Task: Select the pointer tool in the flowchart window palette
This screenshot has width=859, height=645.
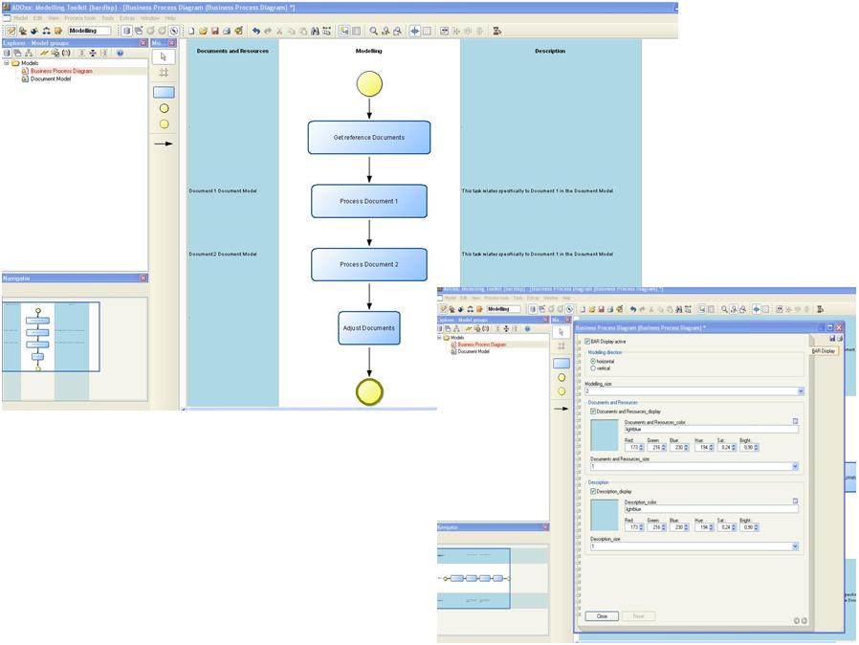Action: coord(164,56)
